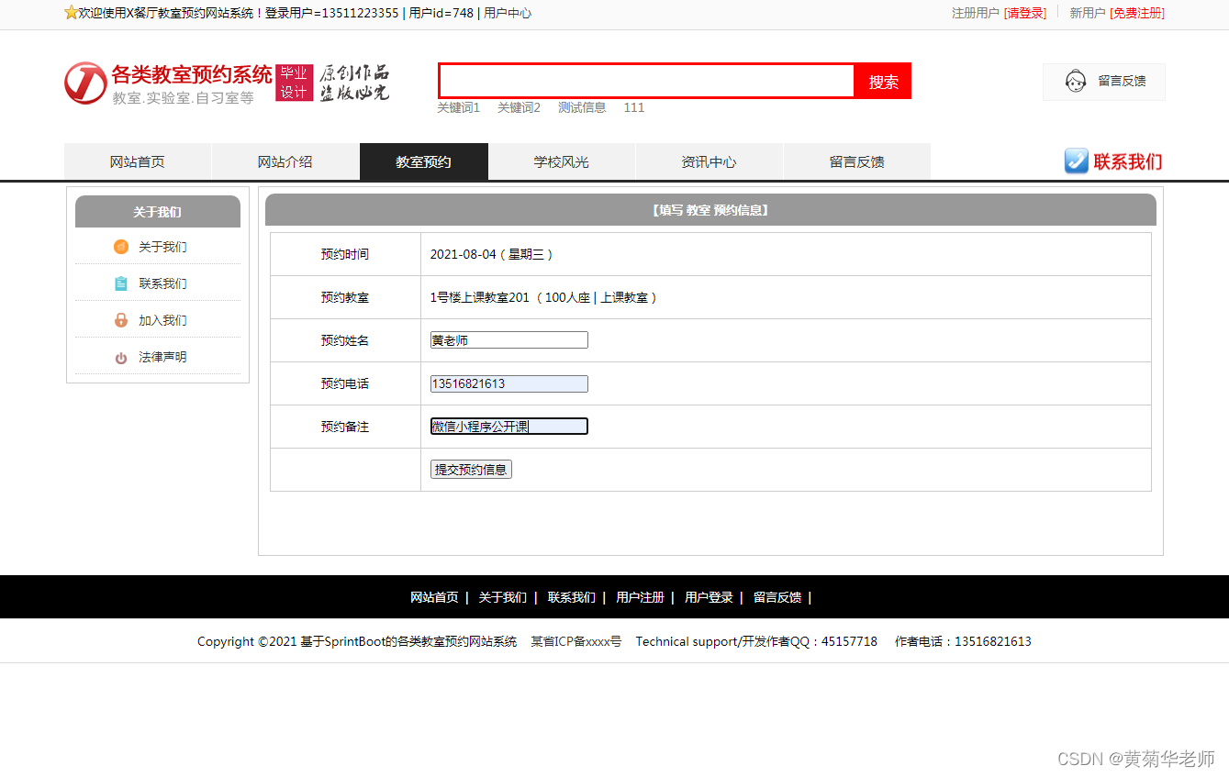The width and height of the screenshot is (1229, 777).
Task: Click the blue pencil icon beside top-right 联系我们
Action: point(1076,161)
